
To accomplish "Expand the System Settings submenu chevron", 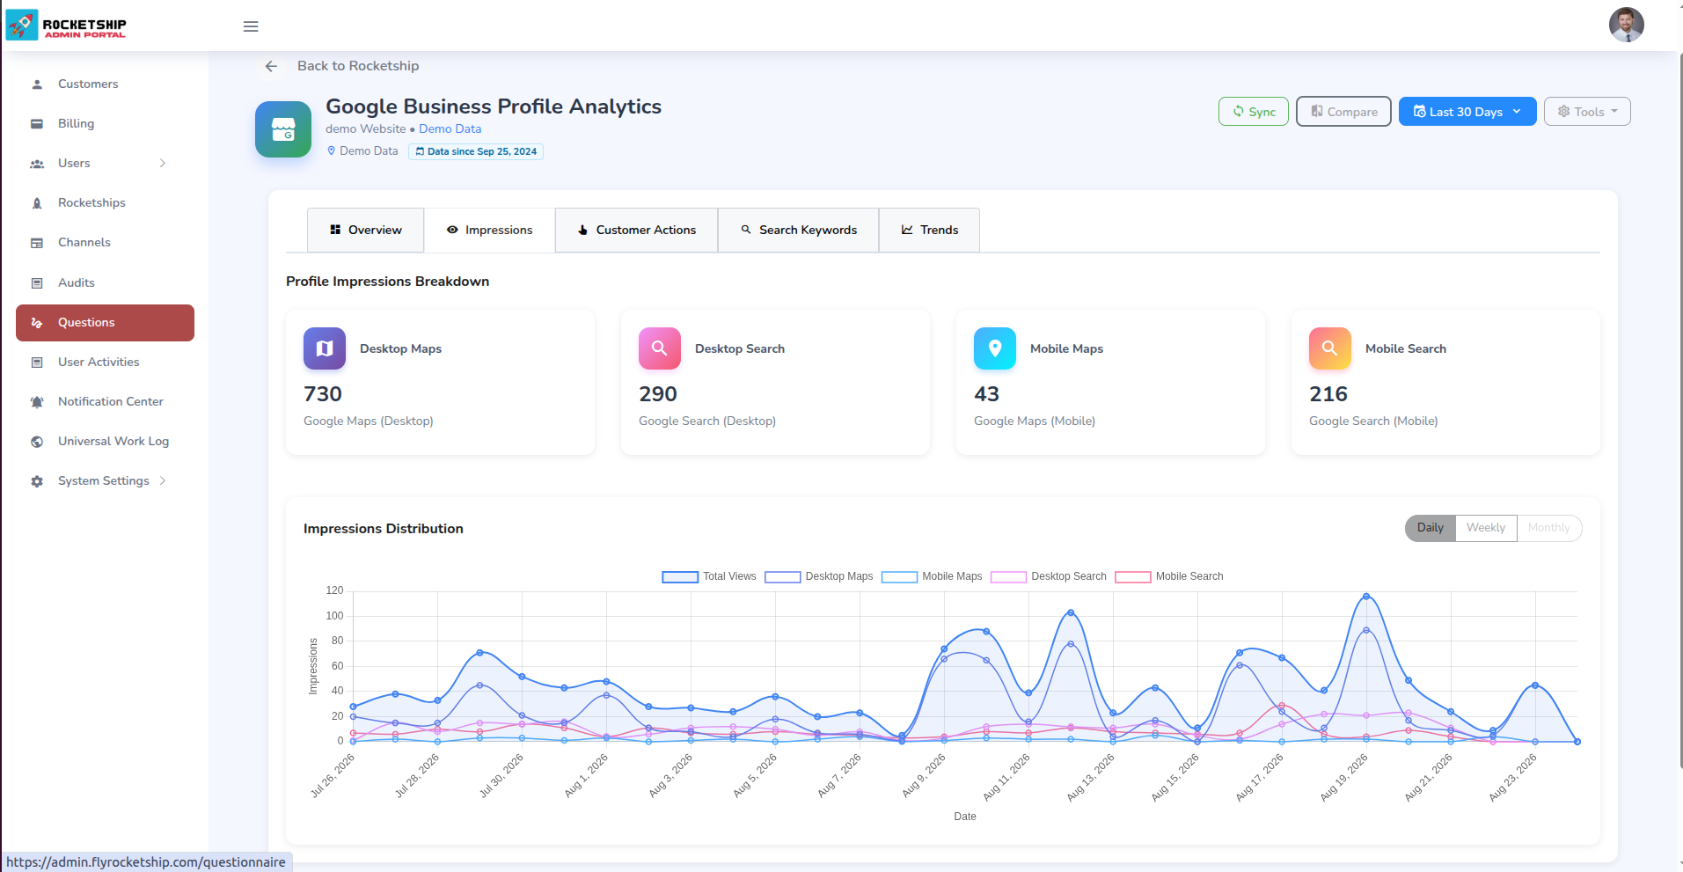I will (x=163, y=480).
